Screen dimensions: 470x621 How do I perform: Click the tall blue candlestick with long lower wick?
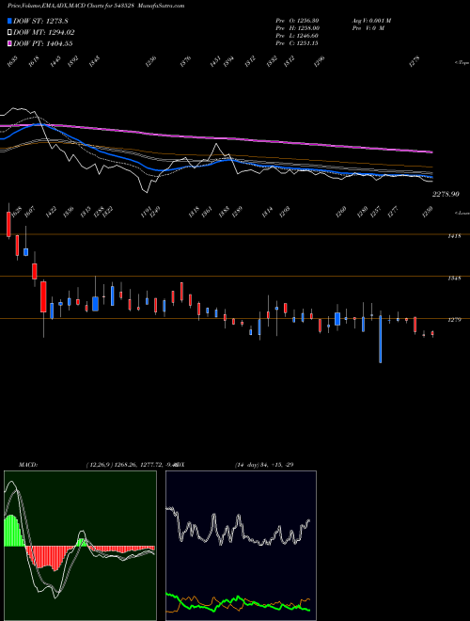tap(381, 339)
